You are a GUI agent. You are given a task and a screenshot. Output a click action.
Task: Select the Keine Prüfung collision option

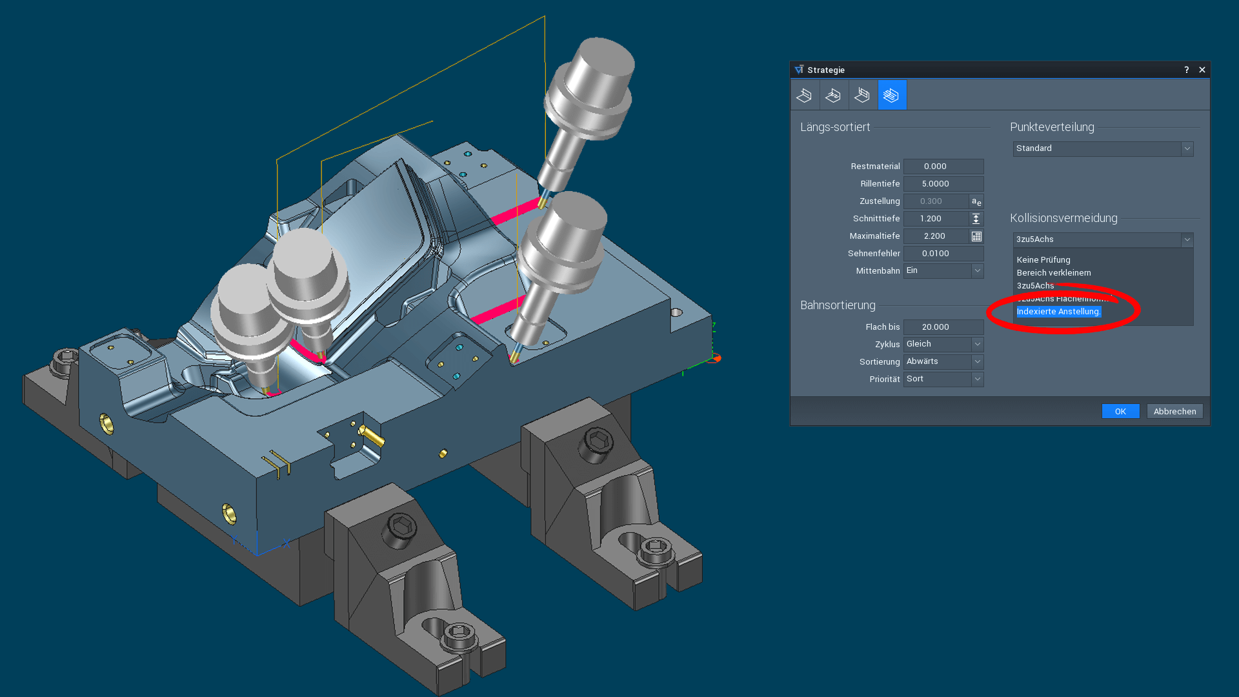(x=1043, y=259)
